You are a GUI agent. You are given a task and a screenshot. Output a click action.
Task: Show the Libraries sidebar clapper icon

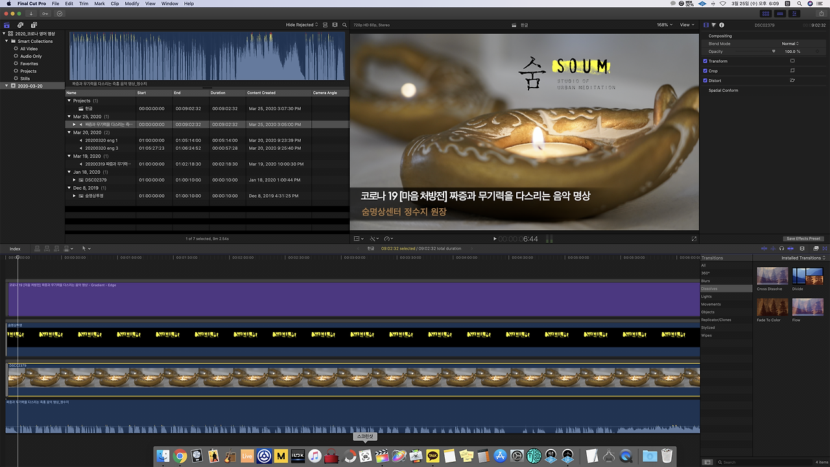7,25
